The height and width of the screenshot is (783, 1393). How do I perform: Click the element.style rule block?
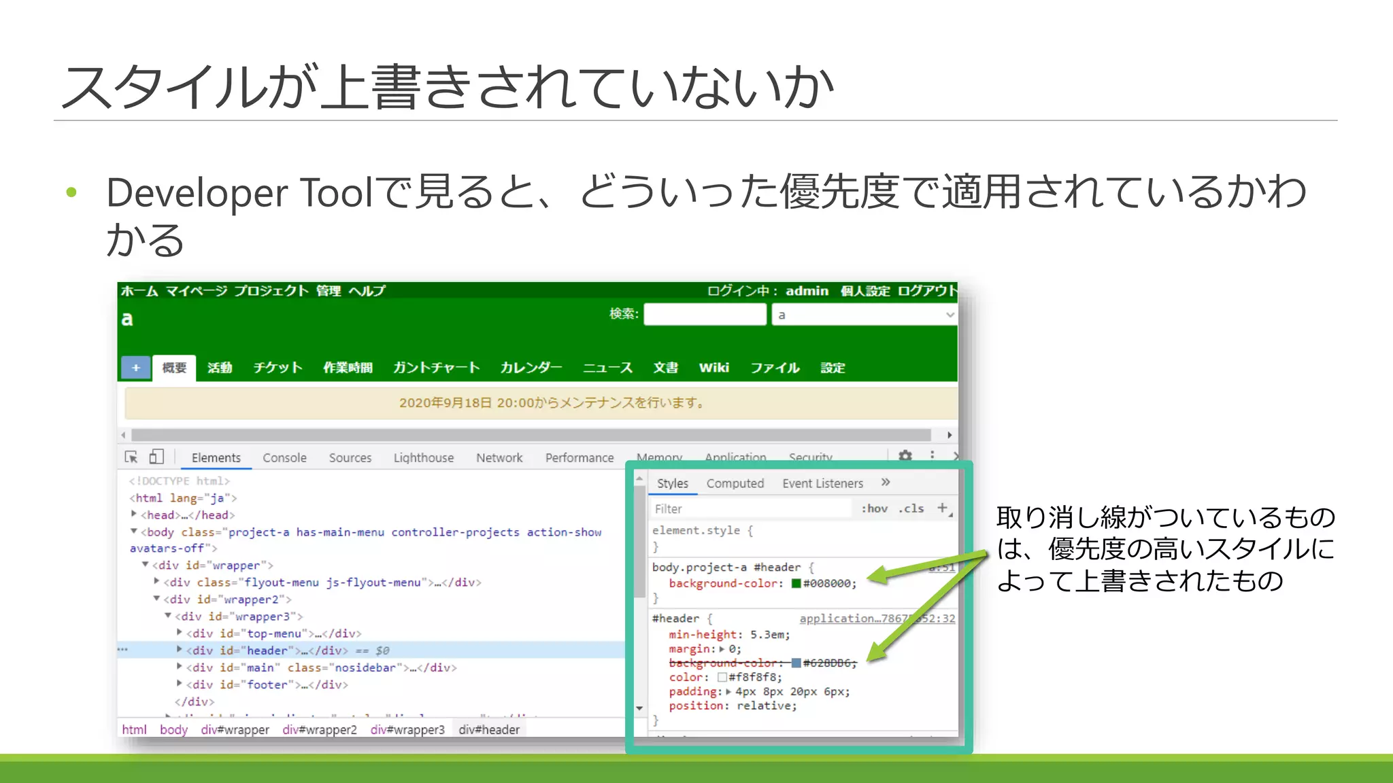(x=803, y=538)
